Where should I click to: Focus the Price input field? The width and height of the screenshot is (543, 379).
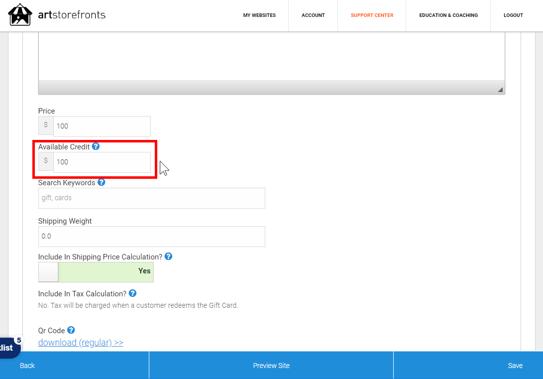[102, 126]
